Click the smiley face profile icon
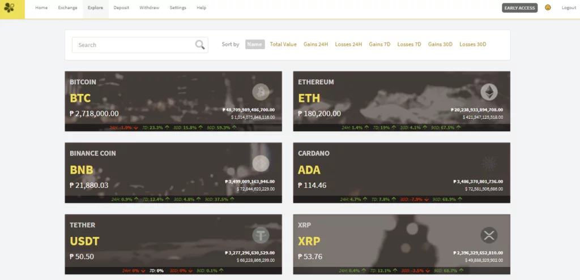Viewport: 580px width, 280px height. pyautogui.click(x=548, y=7)
